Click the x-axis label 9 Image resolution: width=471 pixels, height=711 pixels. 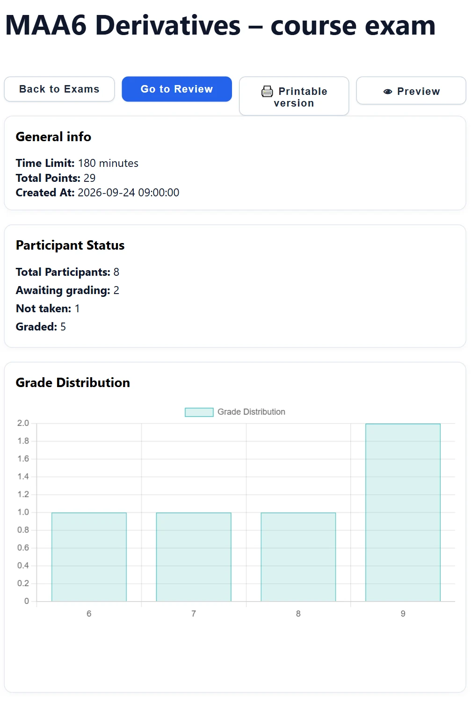pyautogui.click(x=403, y=613)
